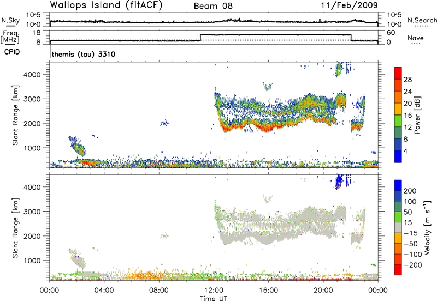Viewport: 437px width, 302px height.
Task: Click the 'Wallops Island (fitACF)' title
Action: click(x=106, y=5)
